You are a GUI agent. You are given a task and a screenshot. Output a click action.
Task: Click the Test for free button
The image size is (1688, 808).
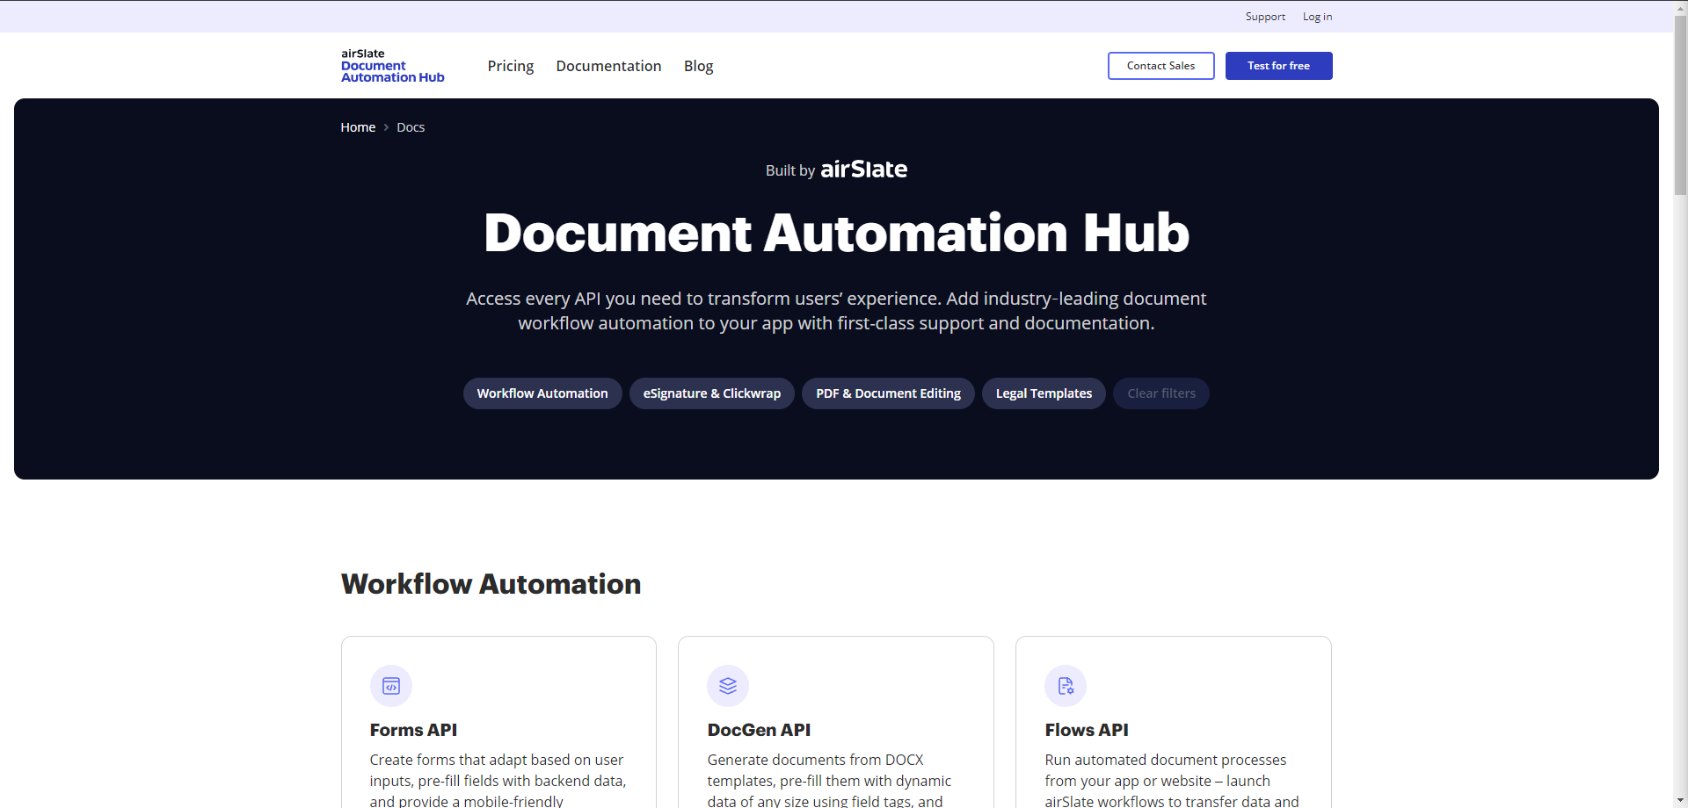click(x=1278, y=66)
